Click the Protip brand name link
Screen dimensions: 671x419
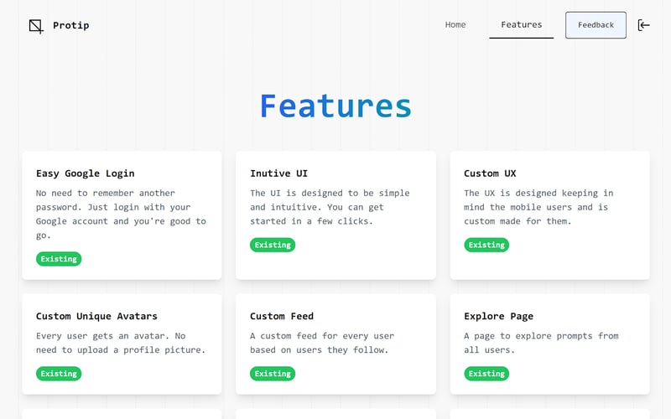point(70,25)
